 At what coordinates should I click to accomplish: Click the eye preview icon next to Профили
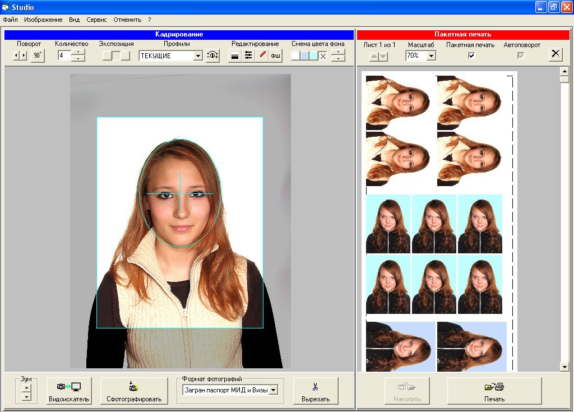(212, 55)
